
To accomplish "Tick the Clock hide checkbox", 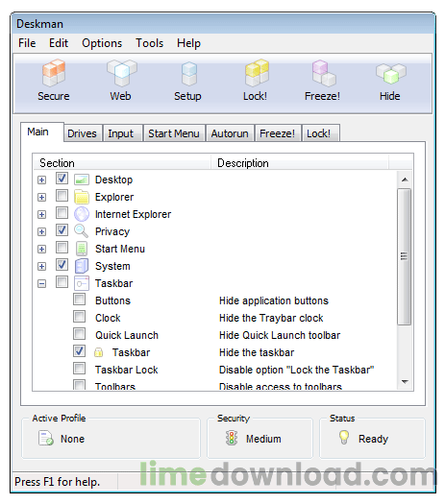I will coord(79,317).
